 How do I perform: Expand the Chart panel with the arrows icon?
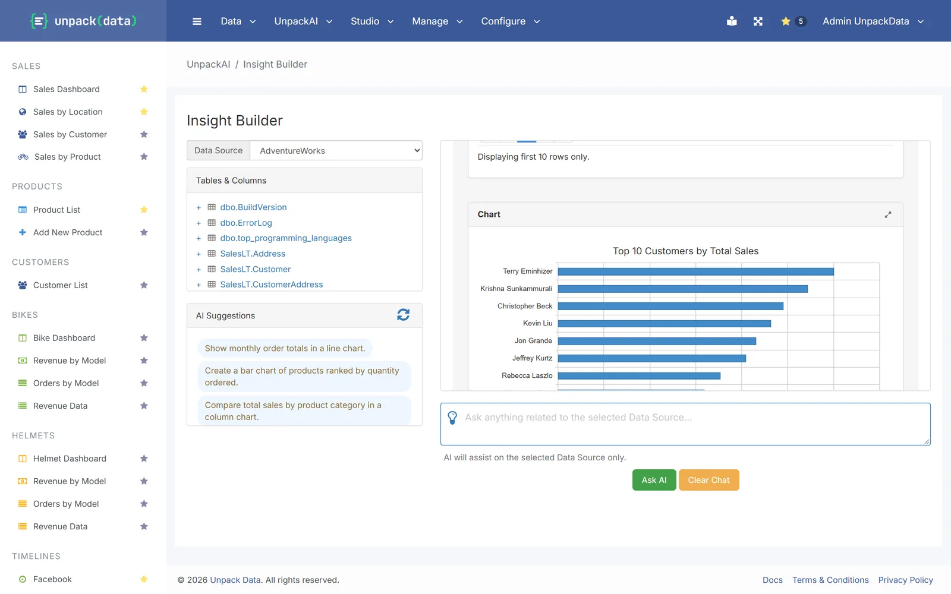[x=888, y=214]
